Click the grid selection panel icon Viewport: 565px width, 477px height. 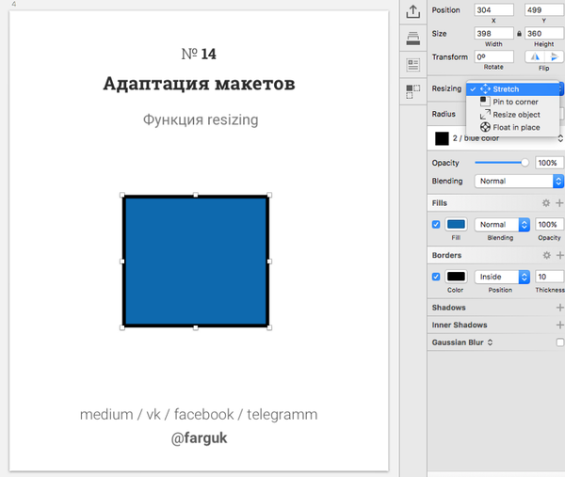pos(413,91)
